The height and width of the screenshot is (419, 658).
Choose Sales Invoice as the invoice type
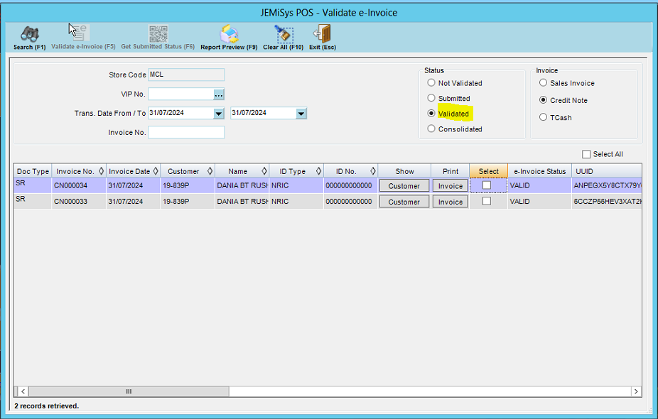coord(543,83)
